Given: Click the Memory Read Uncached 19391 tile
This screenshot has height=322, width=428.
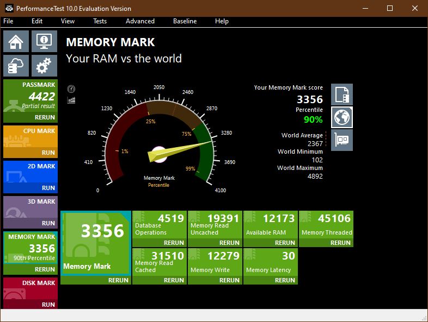Looking at the screenshot, I should click(x=215, y=225).
